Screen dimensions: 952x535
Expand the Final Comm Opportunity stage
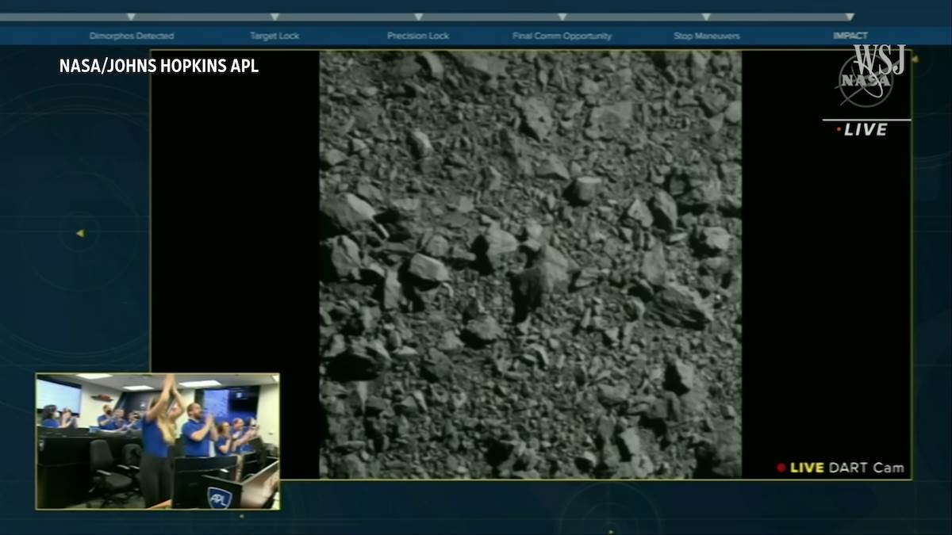pos(562,35)
